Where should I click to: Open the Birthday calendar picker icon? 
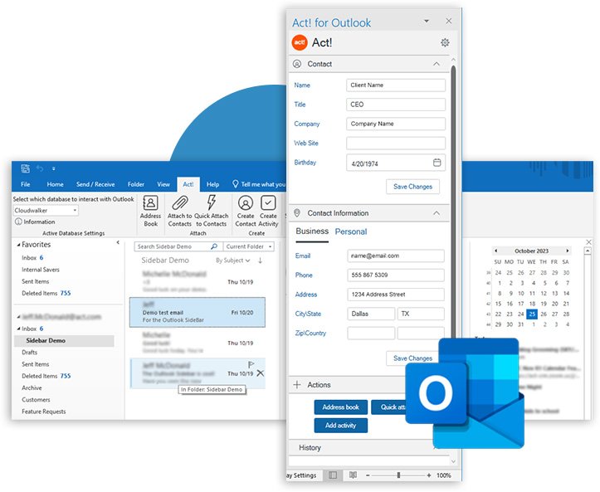point(437,163)
